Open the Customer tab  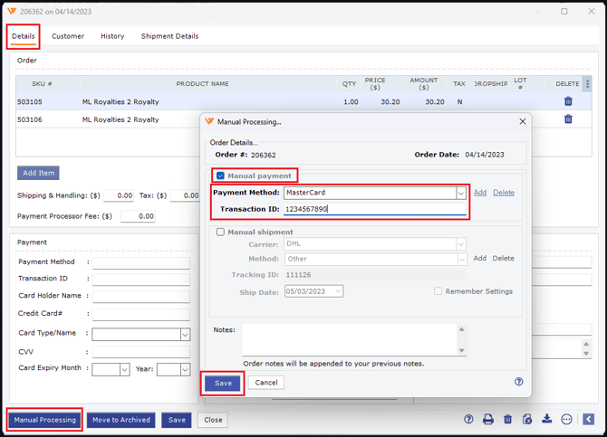click(68, 36)
